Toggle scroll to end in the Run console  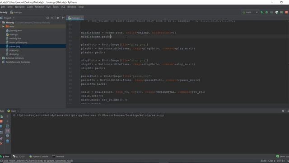(x=8, y=131)
